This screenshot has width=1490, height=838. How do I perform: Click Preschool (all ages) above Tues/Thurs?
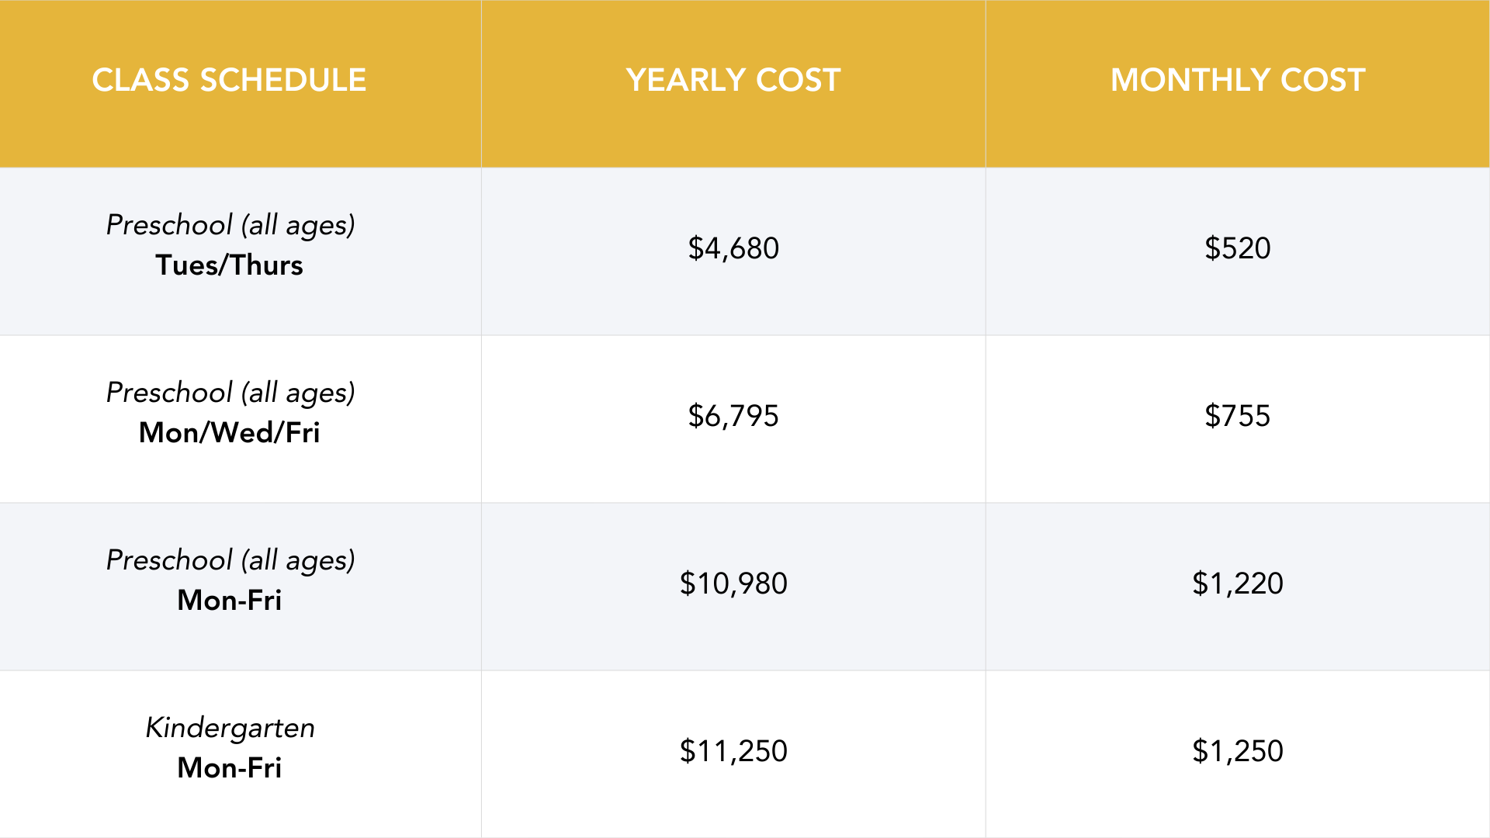pyautogui.click(x=230, y=225)
